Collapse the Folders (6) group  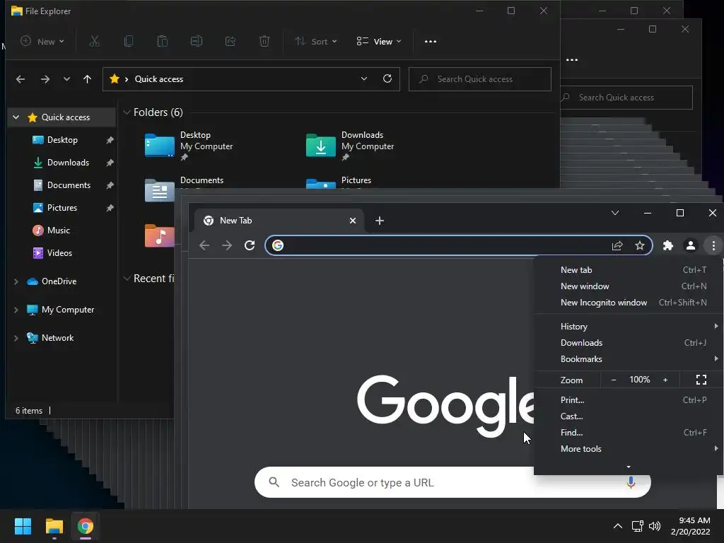point(127,112)
